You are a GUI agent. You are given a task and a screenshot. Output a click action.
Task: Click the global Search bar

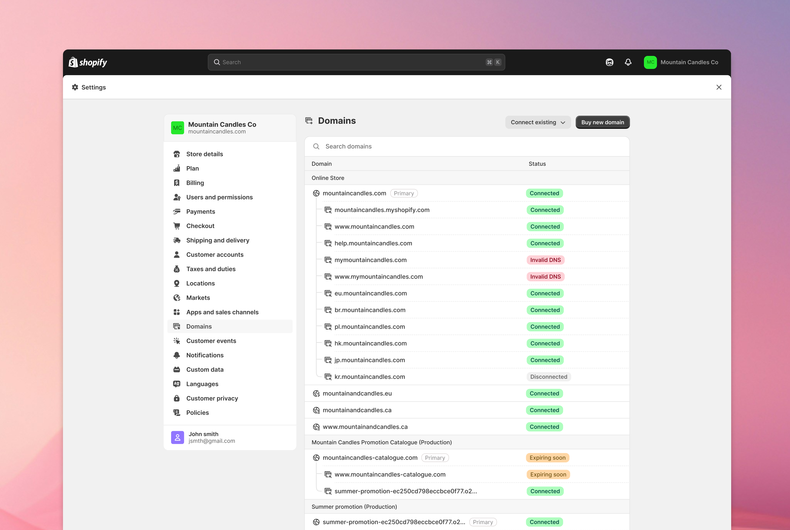(x=356, y=62)
